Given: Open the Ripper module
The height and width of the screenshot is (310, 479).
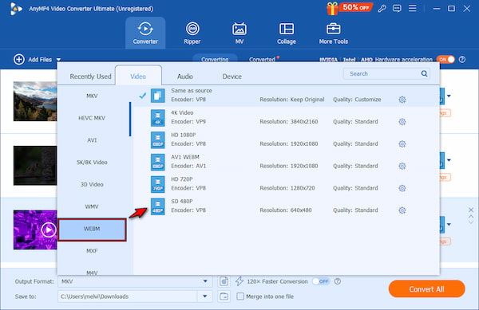Looking at the screenshot, I should [x=192, y=33].
